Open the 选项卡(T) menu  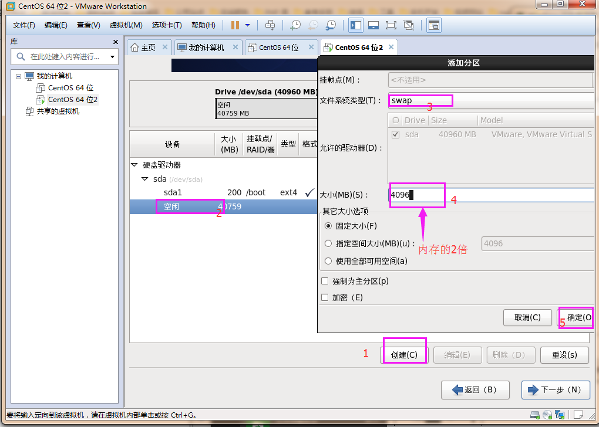tap(167, 25)
